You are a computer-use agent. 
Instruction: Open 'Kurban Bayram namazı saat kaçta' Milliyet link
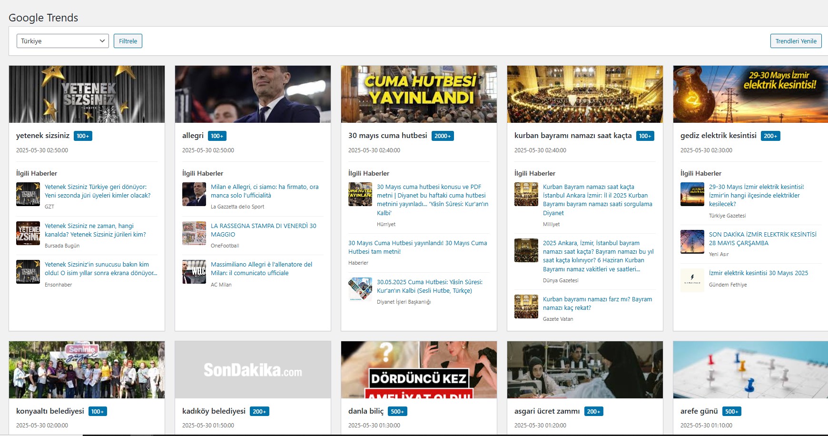tap(598, 200)
